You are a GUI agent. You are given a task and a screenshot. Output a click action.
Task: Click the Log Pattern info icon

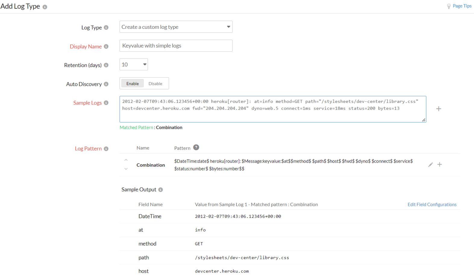[106, 149]
